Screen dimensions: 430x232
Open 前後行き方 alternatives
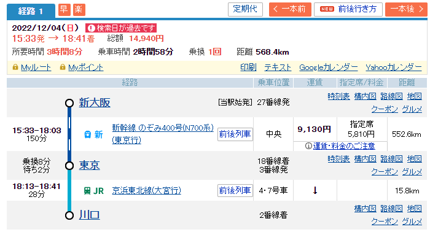point(348,9)
